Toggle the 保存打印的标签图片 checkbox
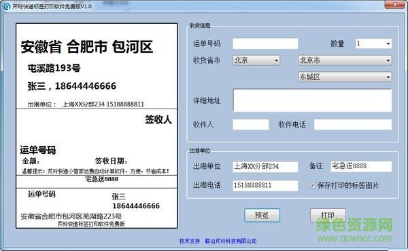This screenshot has width=408, height=251. coord(312,186)
